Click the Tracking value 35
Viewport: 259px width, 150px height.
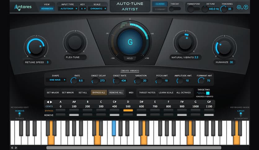click(x=230, y=9)
